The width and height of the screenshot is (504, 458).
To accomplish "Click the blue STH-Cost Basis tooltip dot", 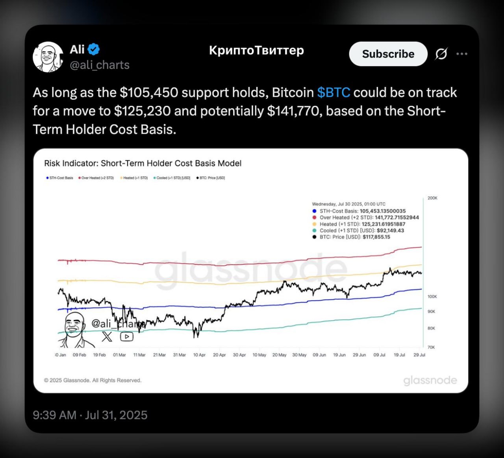I will pos(314,211).
